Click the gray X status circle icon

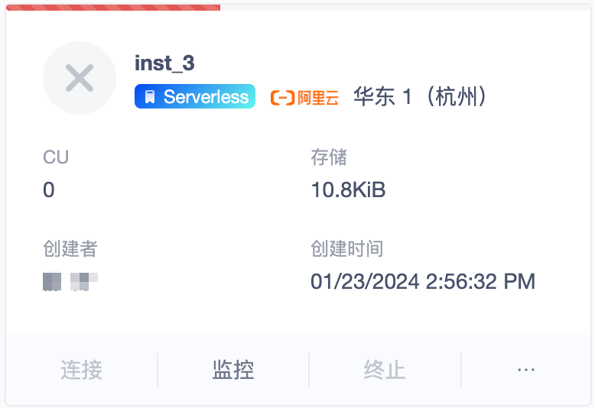80,78
